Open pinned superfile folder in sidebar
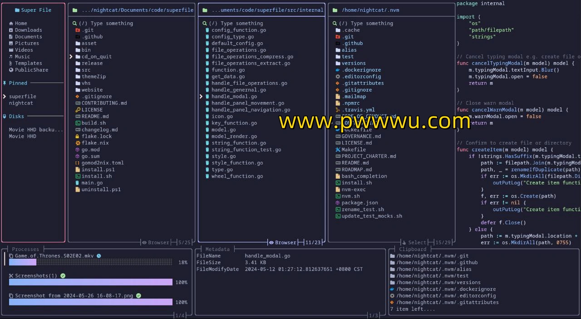Viewport: 581px width, 319px height. pyautogui.click(x=22, y=97)
